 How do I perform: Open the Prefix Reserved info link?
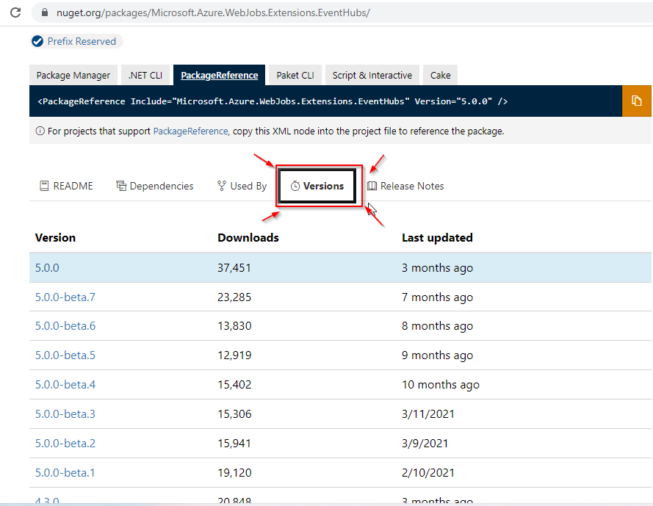tap(82, 41)
